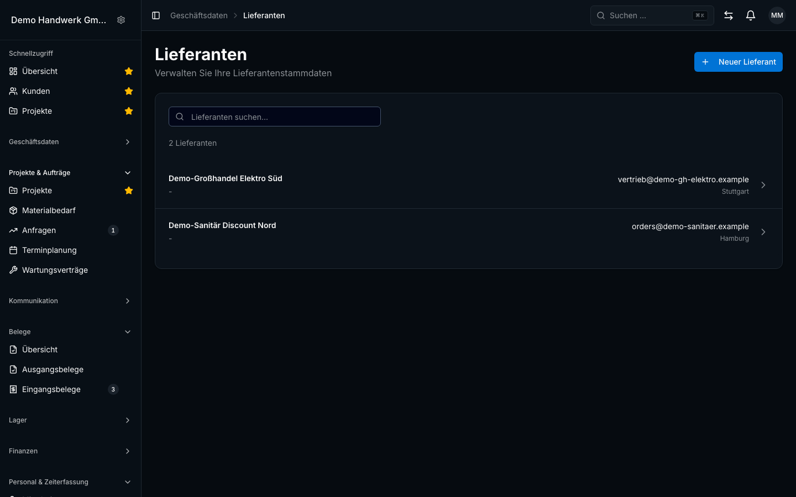The height and width of the screenshot is (497, 796).
Task: Collapse the Belege section
Action: click(x=71, y=332)
